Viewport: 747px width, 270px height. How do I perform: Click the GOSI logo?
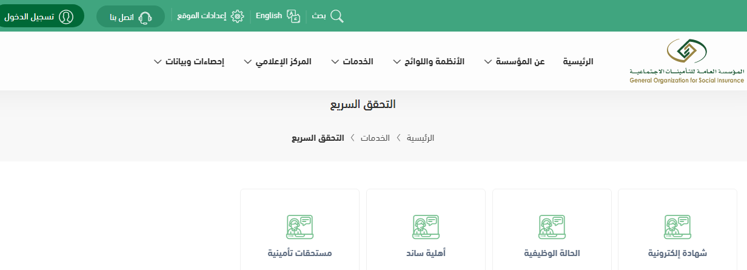point(686,61)
